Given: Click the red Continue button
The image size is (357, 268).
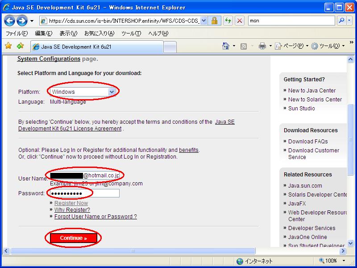Looking at the screenshot, I should [x=73, y=238].
